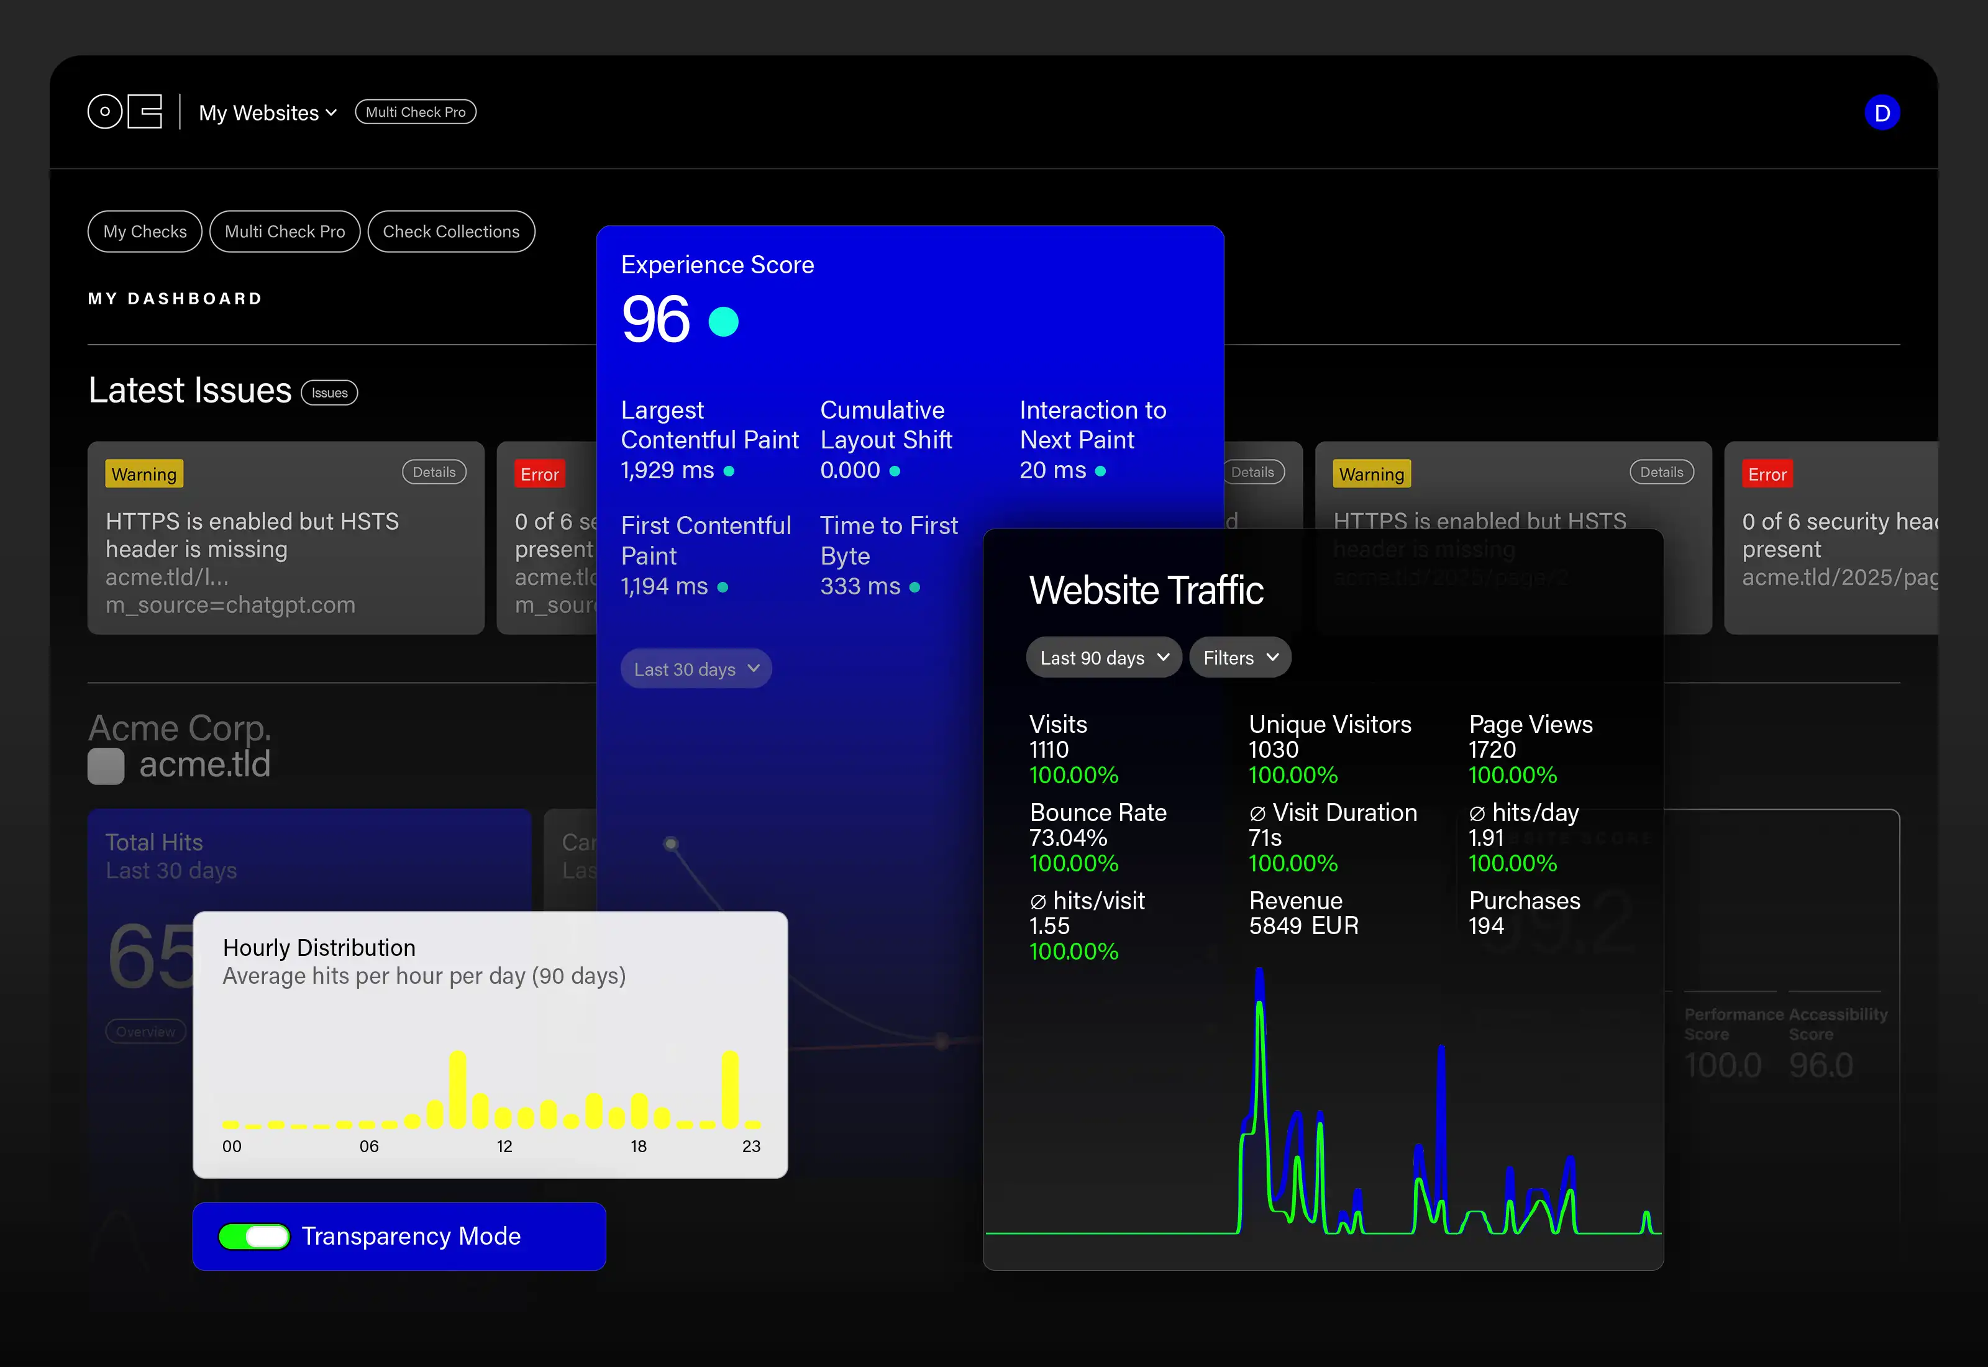Switch to the My Checks tab

pos(144,231)
